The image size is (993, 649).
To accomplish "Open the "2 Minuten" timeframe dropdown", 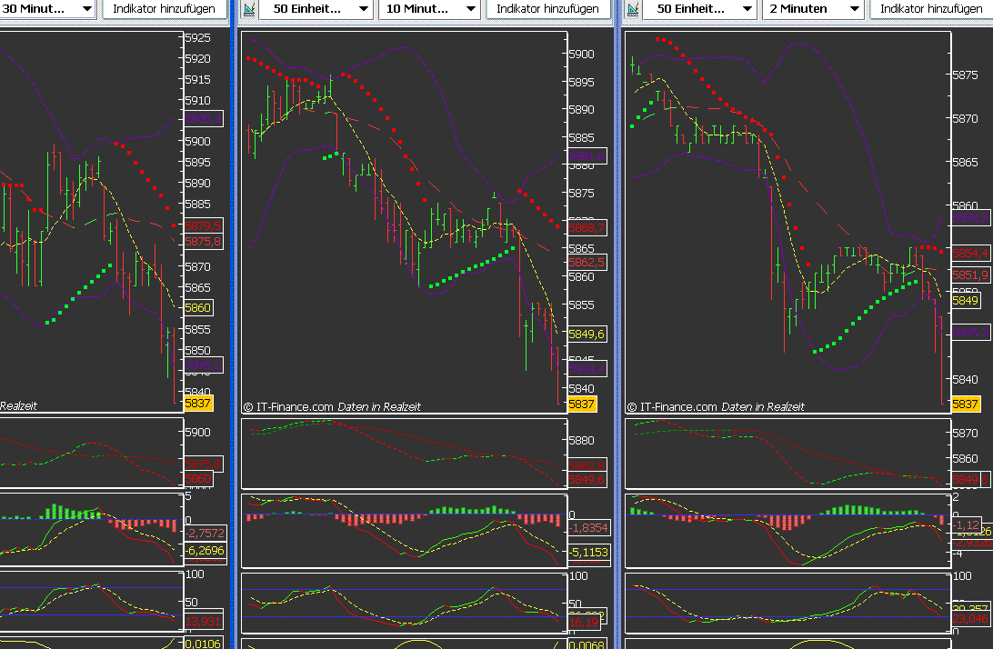I will pos(814,9).
